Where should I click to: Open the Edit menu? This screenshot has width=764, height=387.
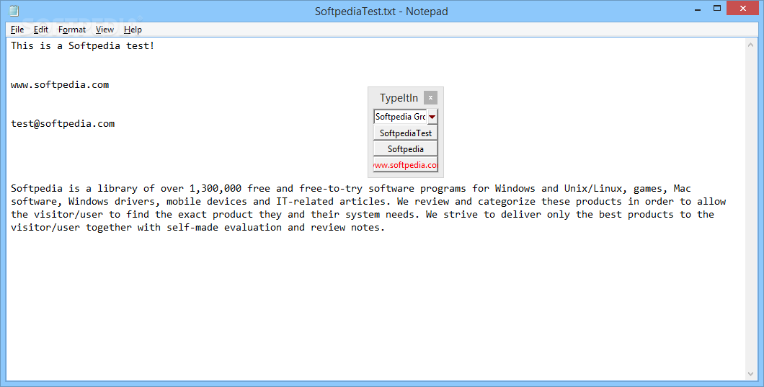coord(41,30)
